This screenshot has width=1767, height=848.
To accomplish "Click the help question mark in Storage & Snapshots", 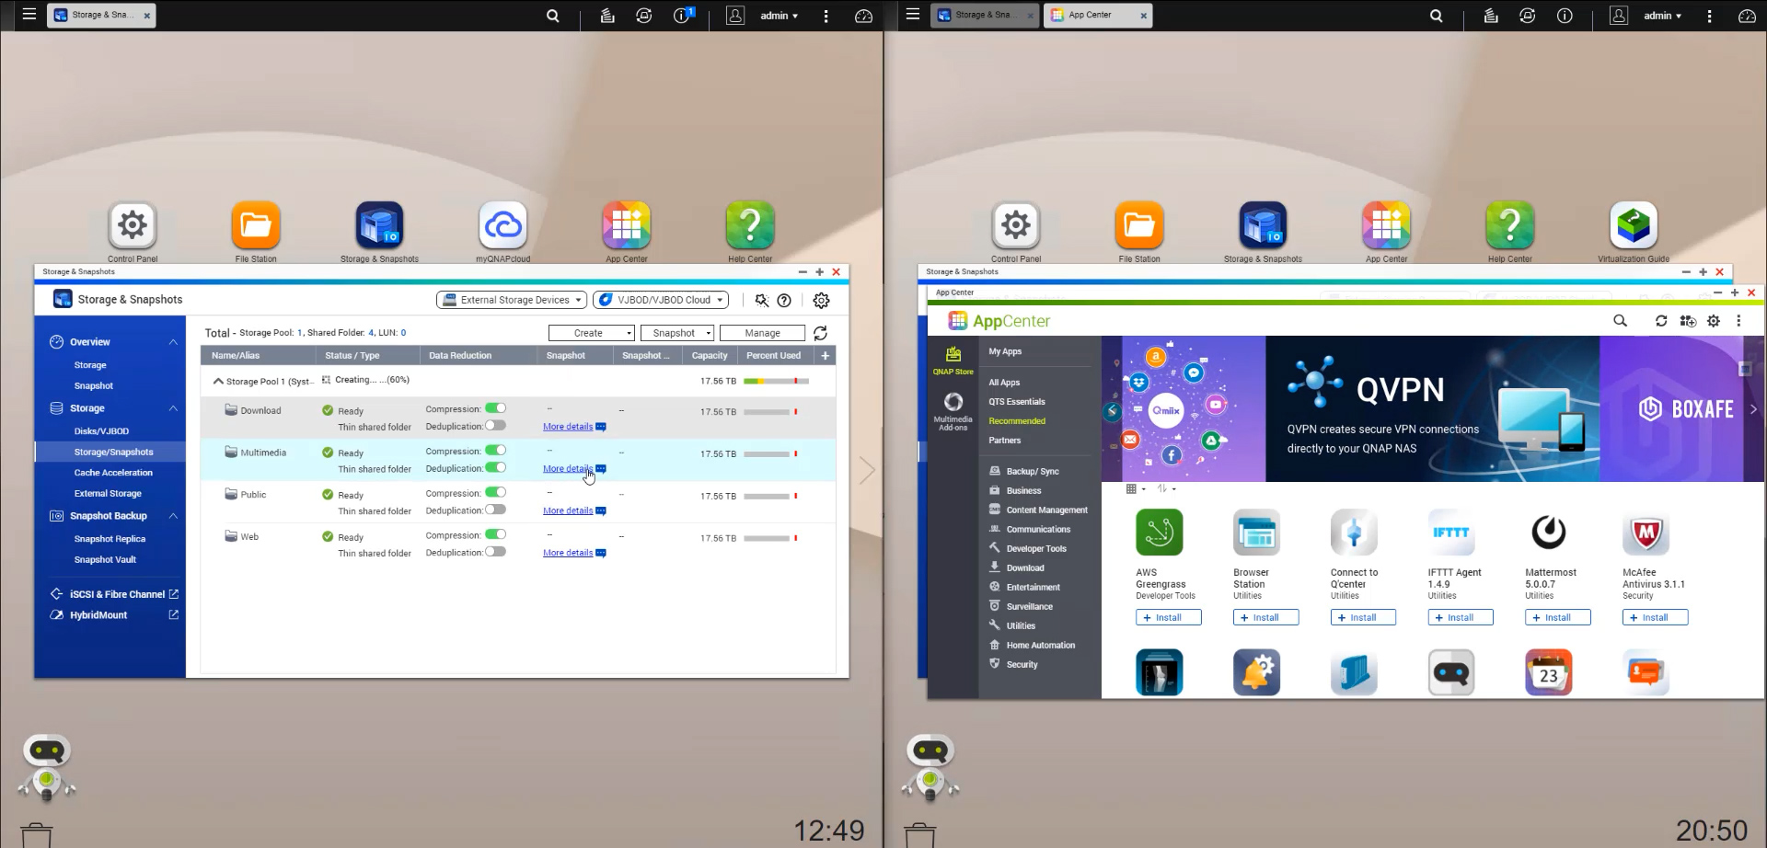I will [x=784, y=301].
